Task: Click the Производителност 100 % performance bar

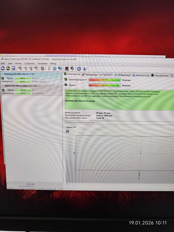Action: (105, 80)
